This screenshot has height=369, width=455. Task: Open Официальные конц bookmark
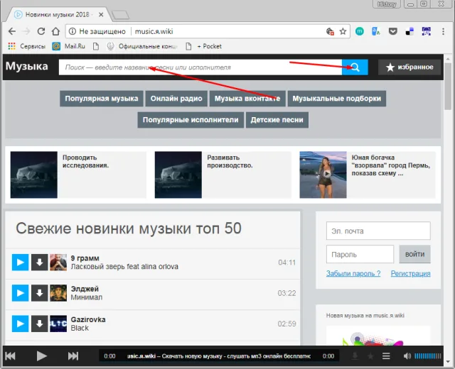tap(142, 46)
